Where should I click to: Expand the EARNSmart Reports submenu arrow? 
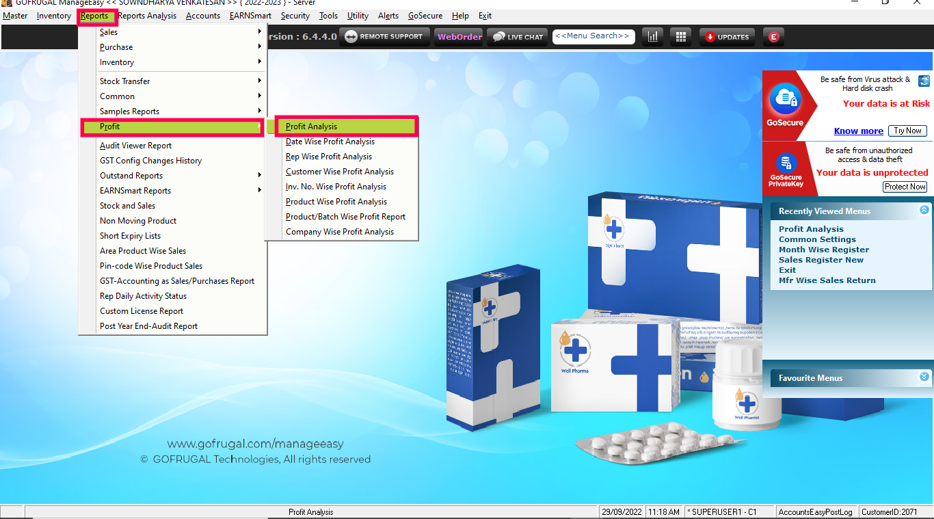coord(260,191)
